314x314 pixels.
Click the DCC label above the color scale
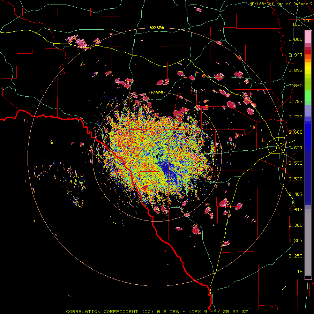click(306, 21)
